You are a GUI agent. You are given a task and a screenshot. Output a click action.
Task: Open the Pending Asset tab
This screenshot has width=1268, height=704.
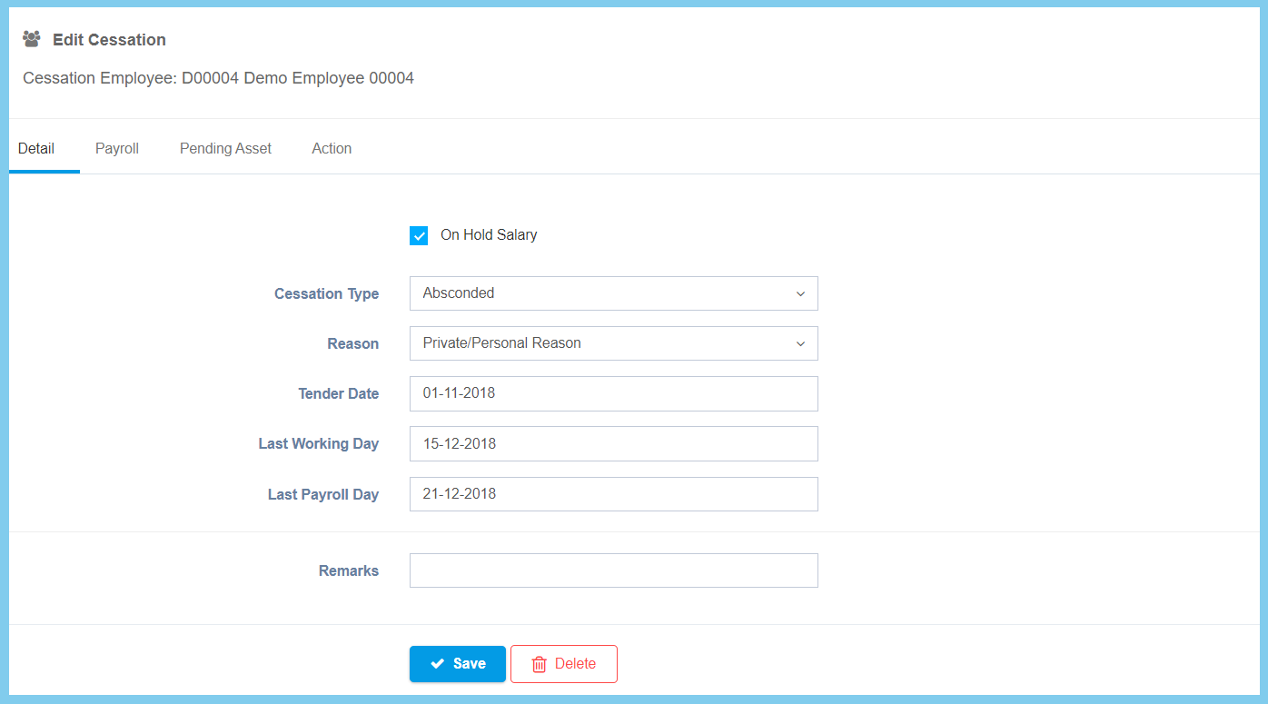pyautogui.click(x=225, y=148)
